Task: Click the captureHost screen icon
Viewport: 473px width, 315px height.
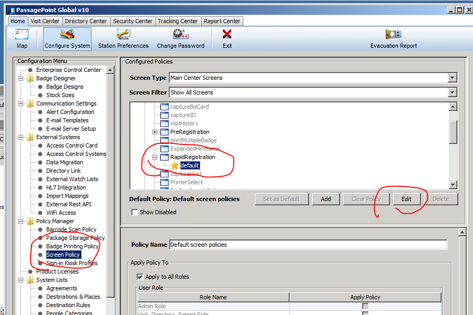Action: (x=164, y=174)
